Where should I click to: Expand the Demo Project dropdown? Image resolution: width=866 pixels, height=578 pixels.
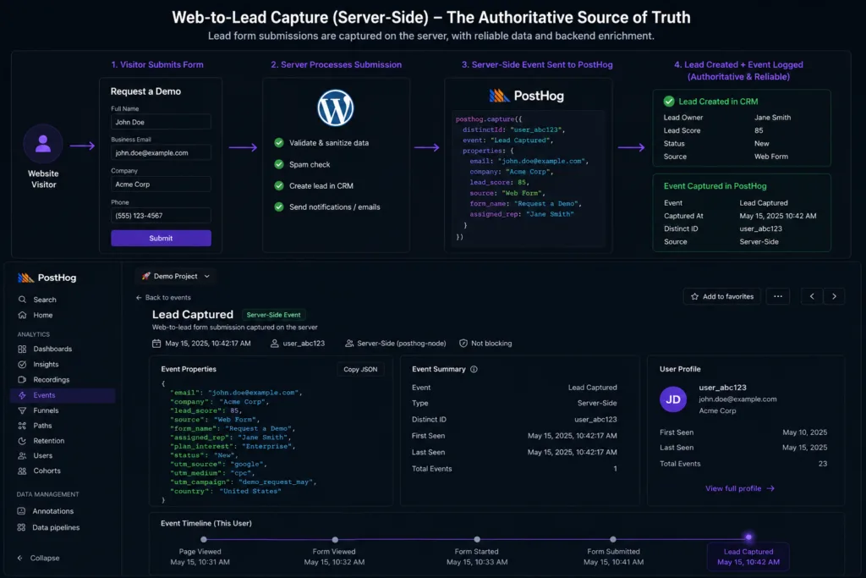[176, 276]
